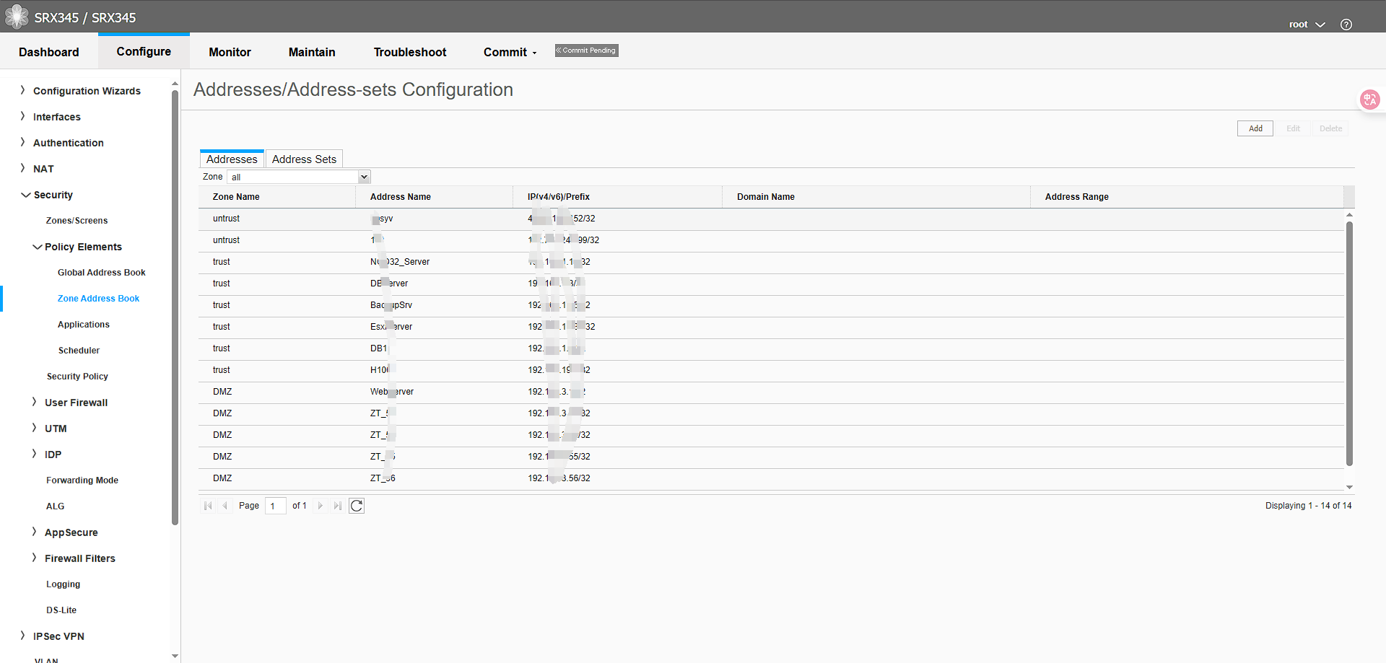Image resolution: width=1386 pixels, height=663 pixels.
Task: Jump to the last page of results
Action: coord(338,506)
